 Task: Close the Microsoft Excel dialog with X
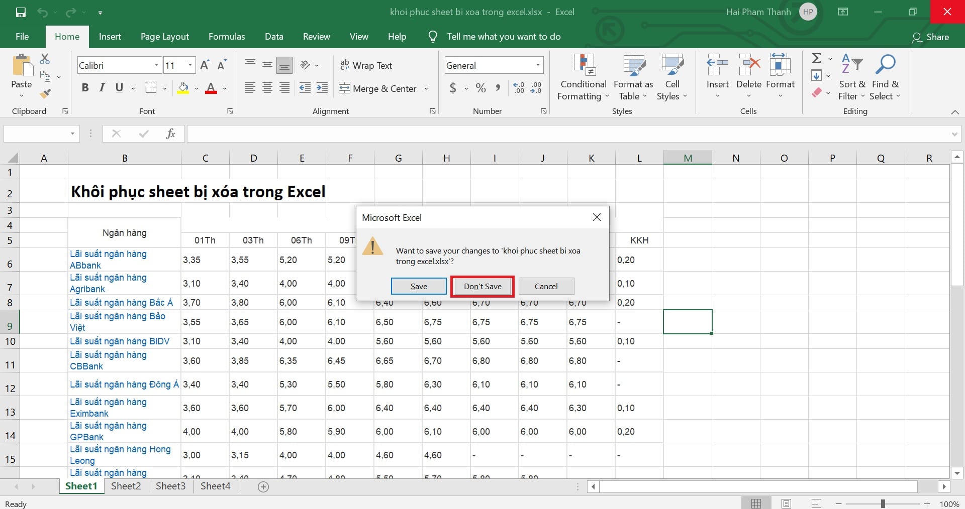tap(597, 217)
